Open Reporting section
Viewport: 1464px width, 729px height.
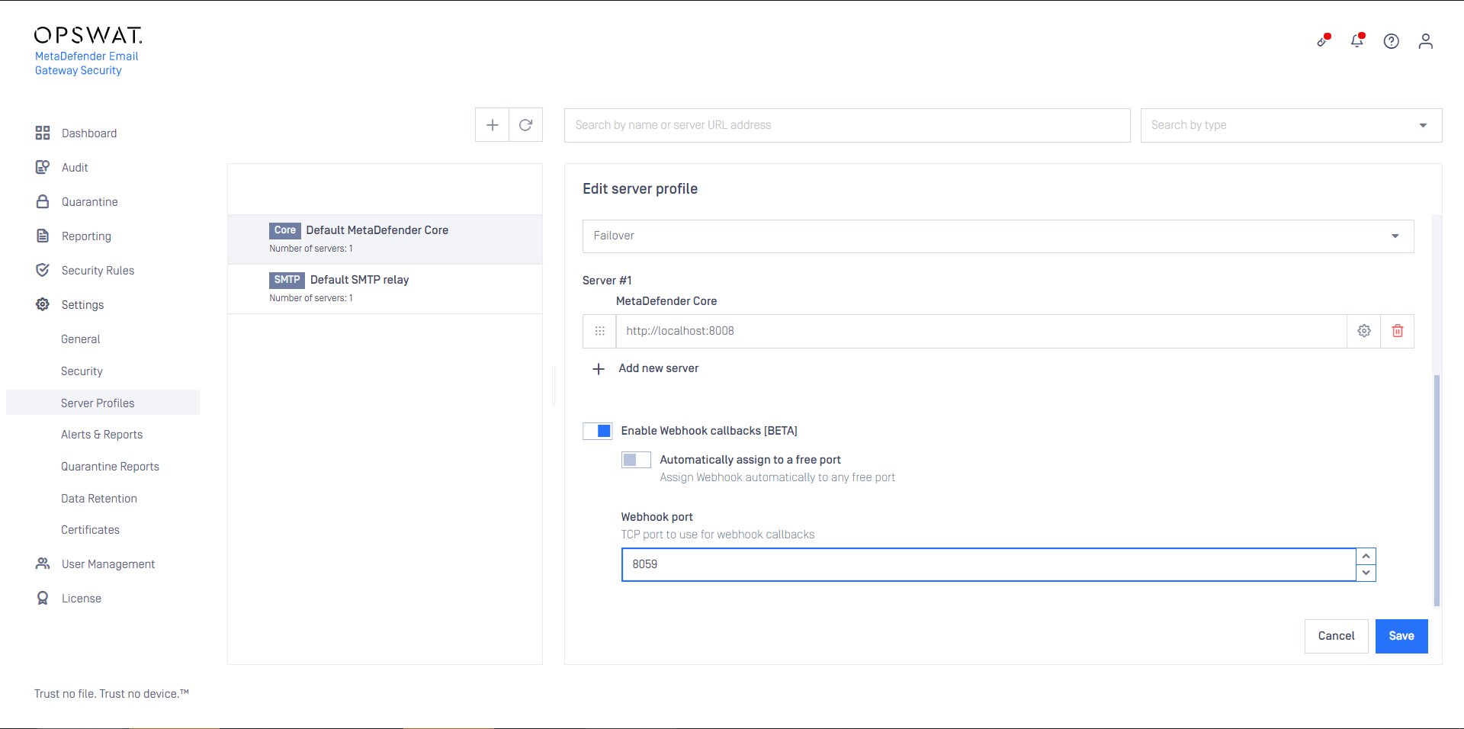(86, 236)
